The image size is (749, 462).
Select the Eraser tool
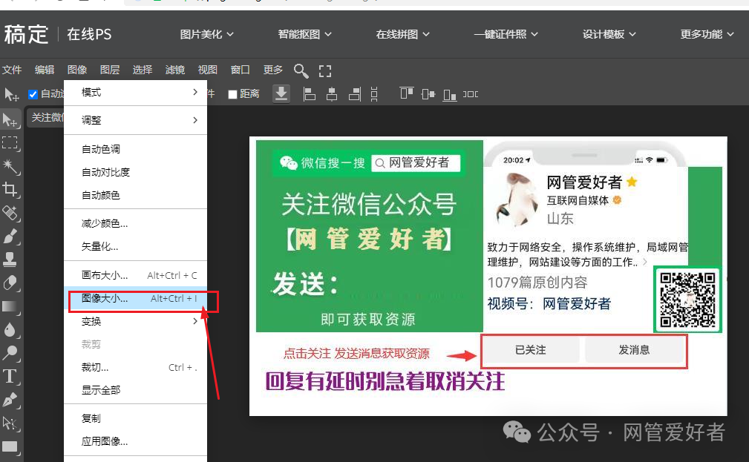point(10,283)
